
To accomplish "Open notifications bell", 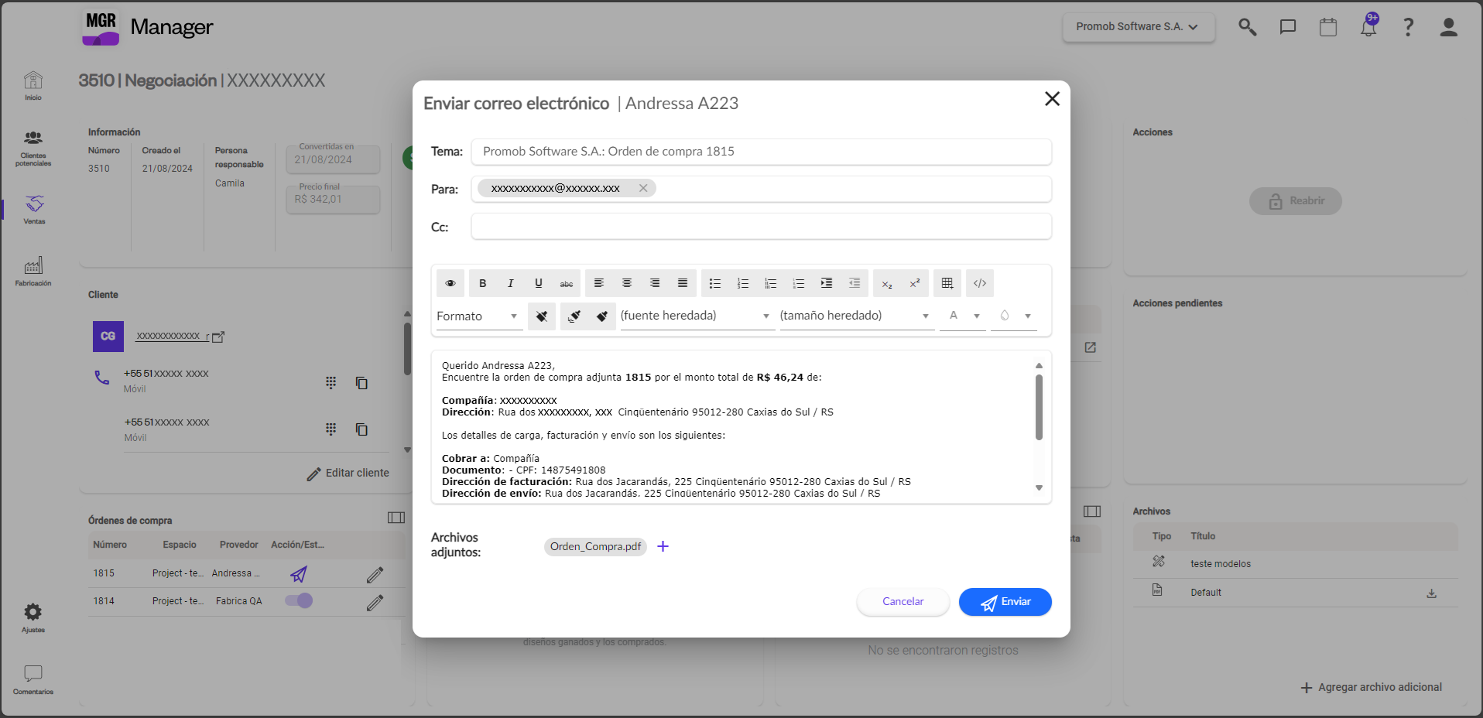I will [x=1368, y=26].
